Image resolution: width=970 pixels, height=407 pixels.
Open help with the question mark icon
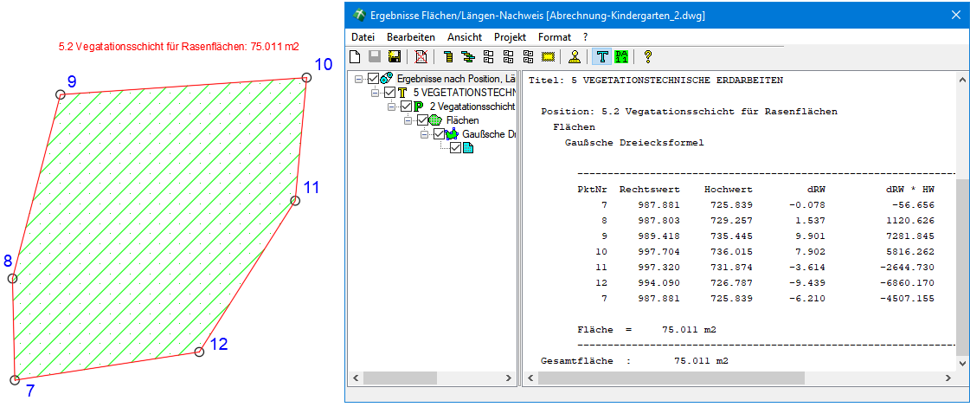click(x=647, y=57)
